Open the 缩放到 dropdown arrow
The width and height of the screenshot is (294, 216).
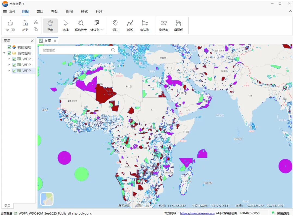102,30
